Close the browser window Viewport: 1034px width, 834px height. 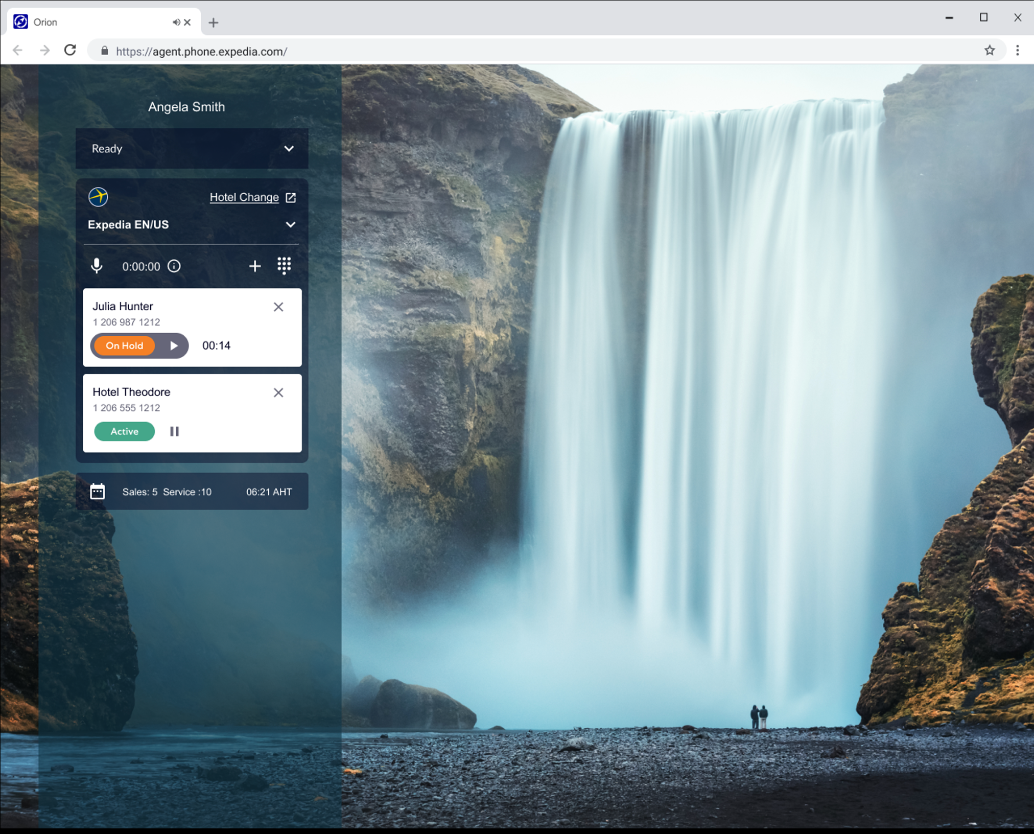1018,17
